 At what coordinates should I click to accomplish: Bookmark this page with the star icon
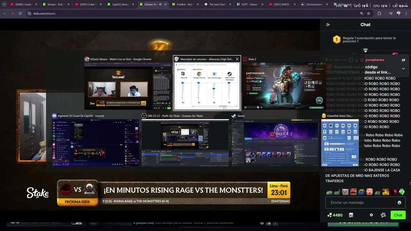(369, 13)
